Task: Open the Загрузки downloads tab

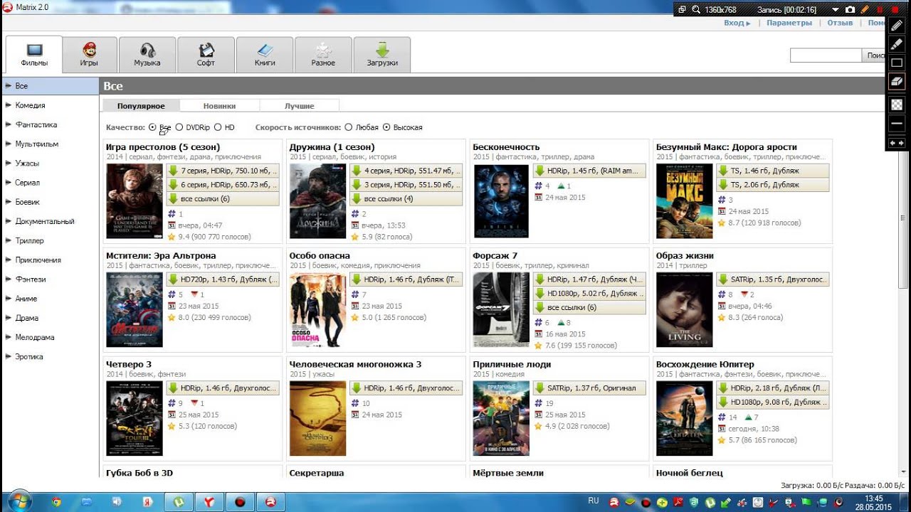Action: tap(382, 55)
